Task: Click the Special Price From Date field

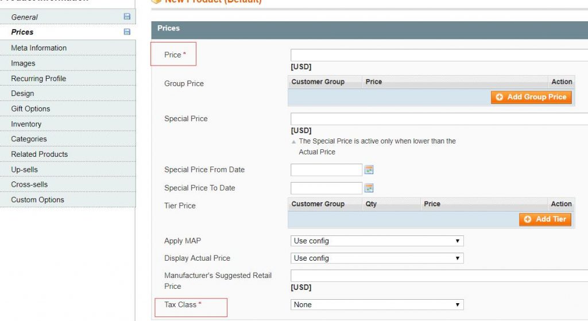Action: pos(326,170)
